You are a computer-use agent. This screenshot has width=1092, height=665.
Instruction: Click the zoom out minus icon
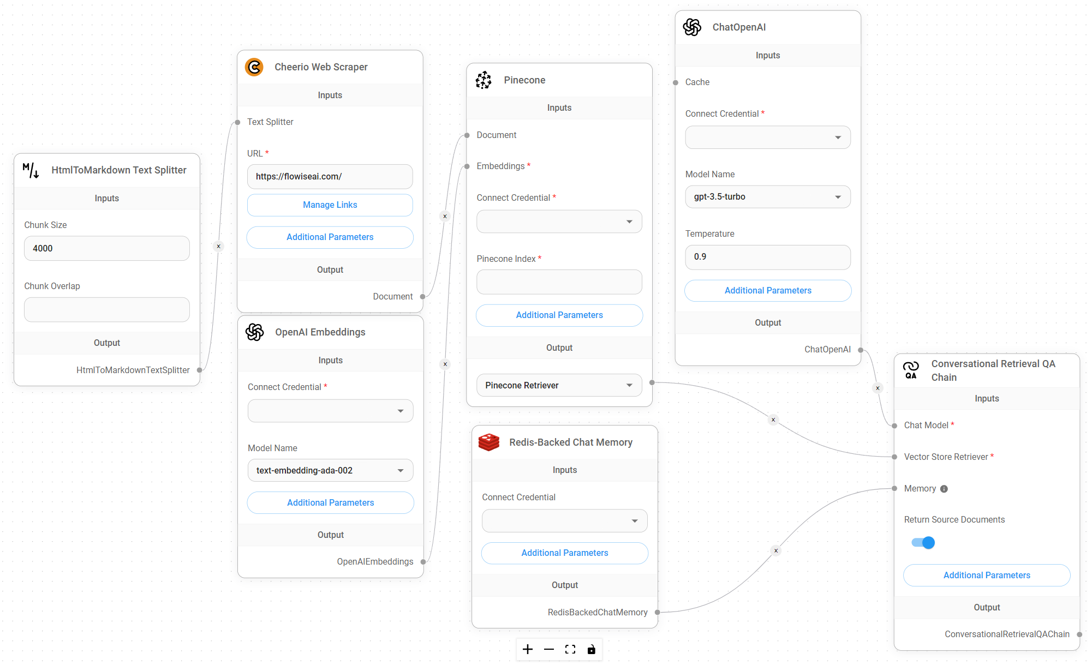[548, 649]
